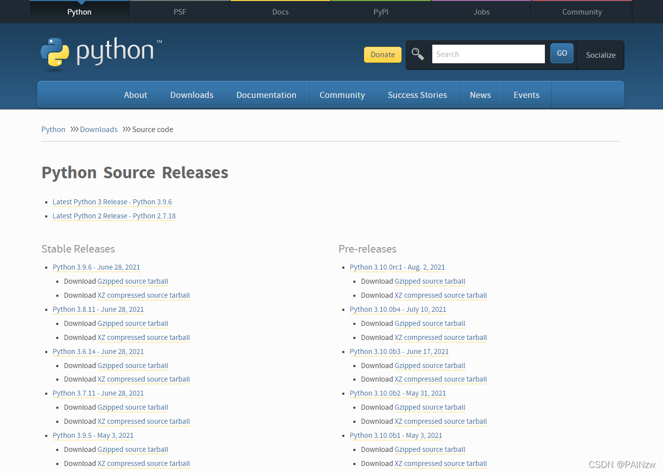The image size is (663, 473).
Task: Download XZ compressed tarball for Python 3.9.6
Action: tap(144, 295)
